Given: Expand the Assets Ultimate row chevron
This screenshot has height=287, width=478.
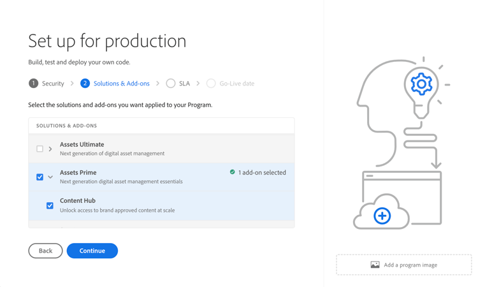Looking at the screenshot, I should 50,149.
